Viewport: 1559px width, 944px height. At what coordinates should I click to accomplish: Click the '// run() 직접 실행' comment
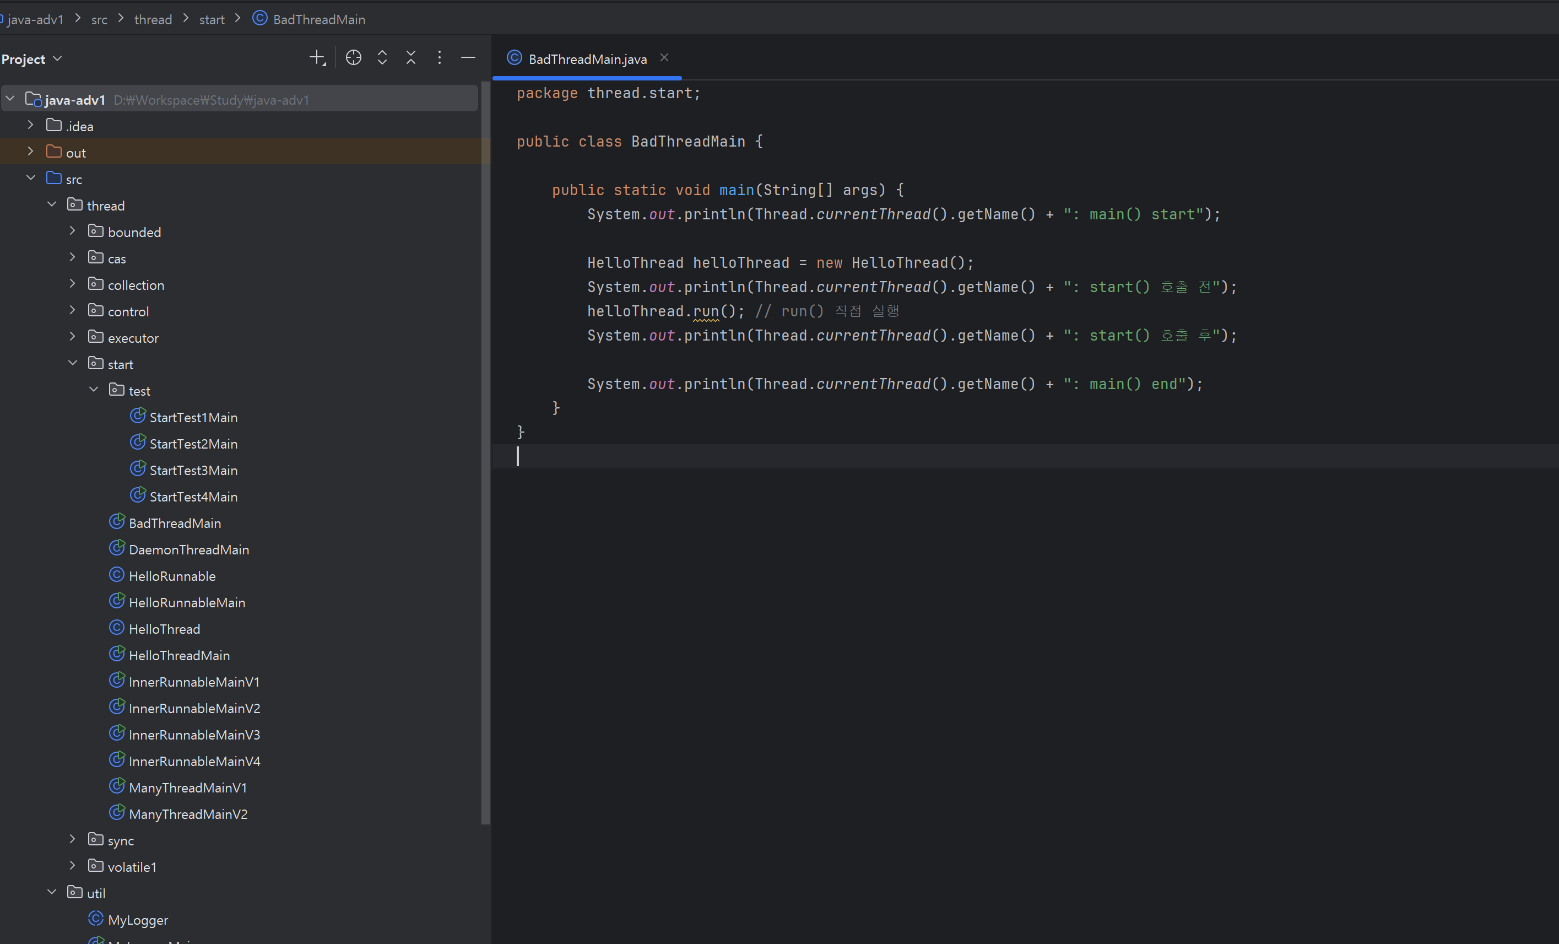click(827, 311)
